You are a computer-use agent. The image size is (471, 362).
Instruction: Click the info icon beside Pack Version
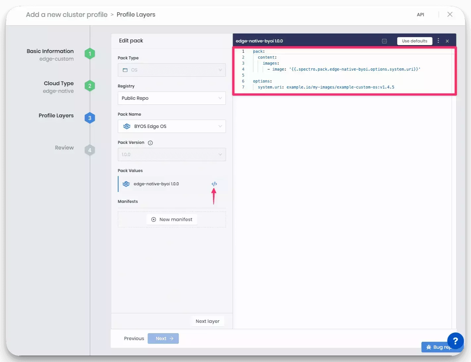[150, 143]
